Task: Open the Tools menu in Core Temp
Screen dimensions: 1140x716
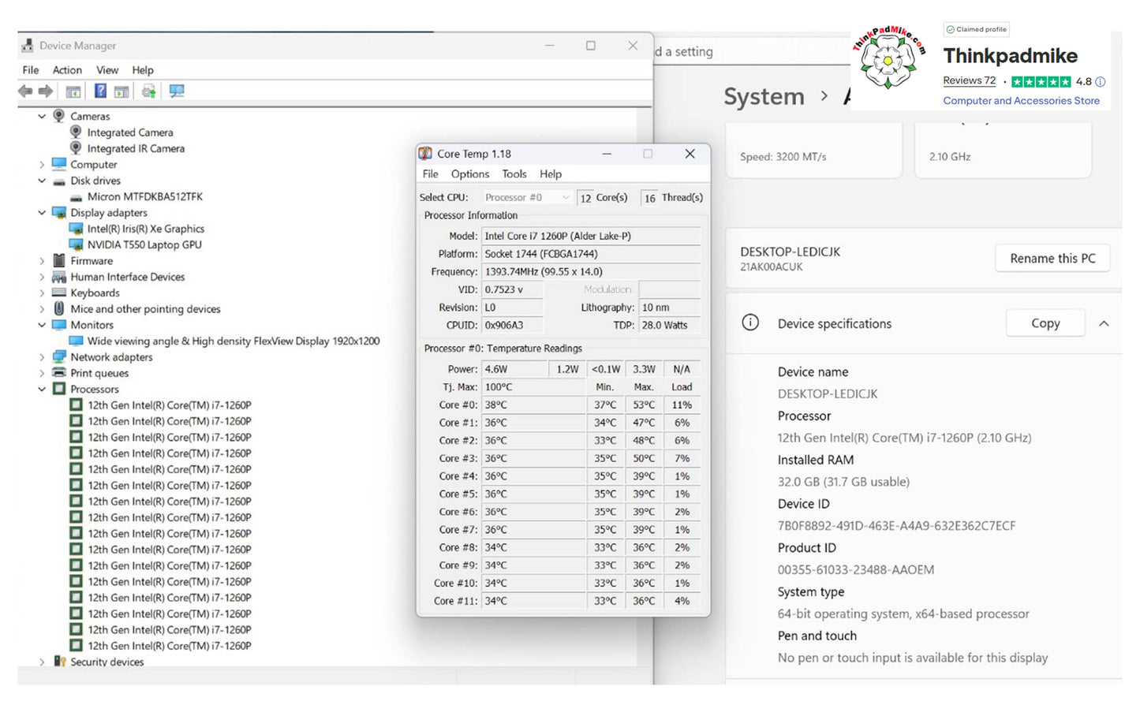Action: pyautogui.click(x=514, y=174)
